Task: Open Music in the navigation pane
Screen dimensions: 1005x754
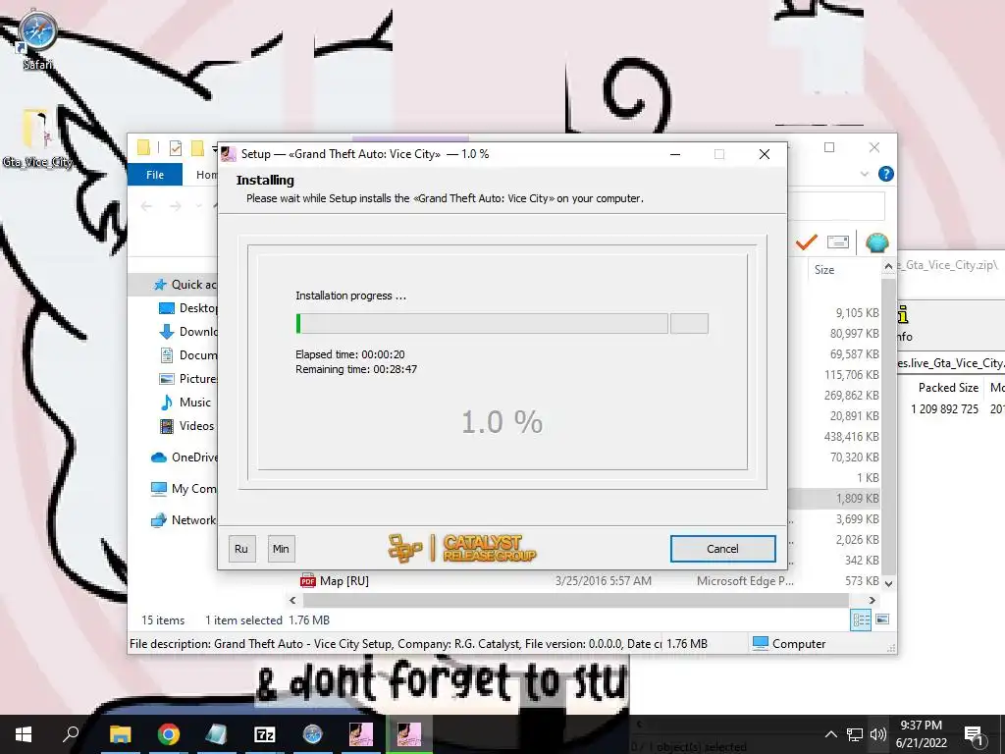Action: point(185,402)
